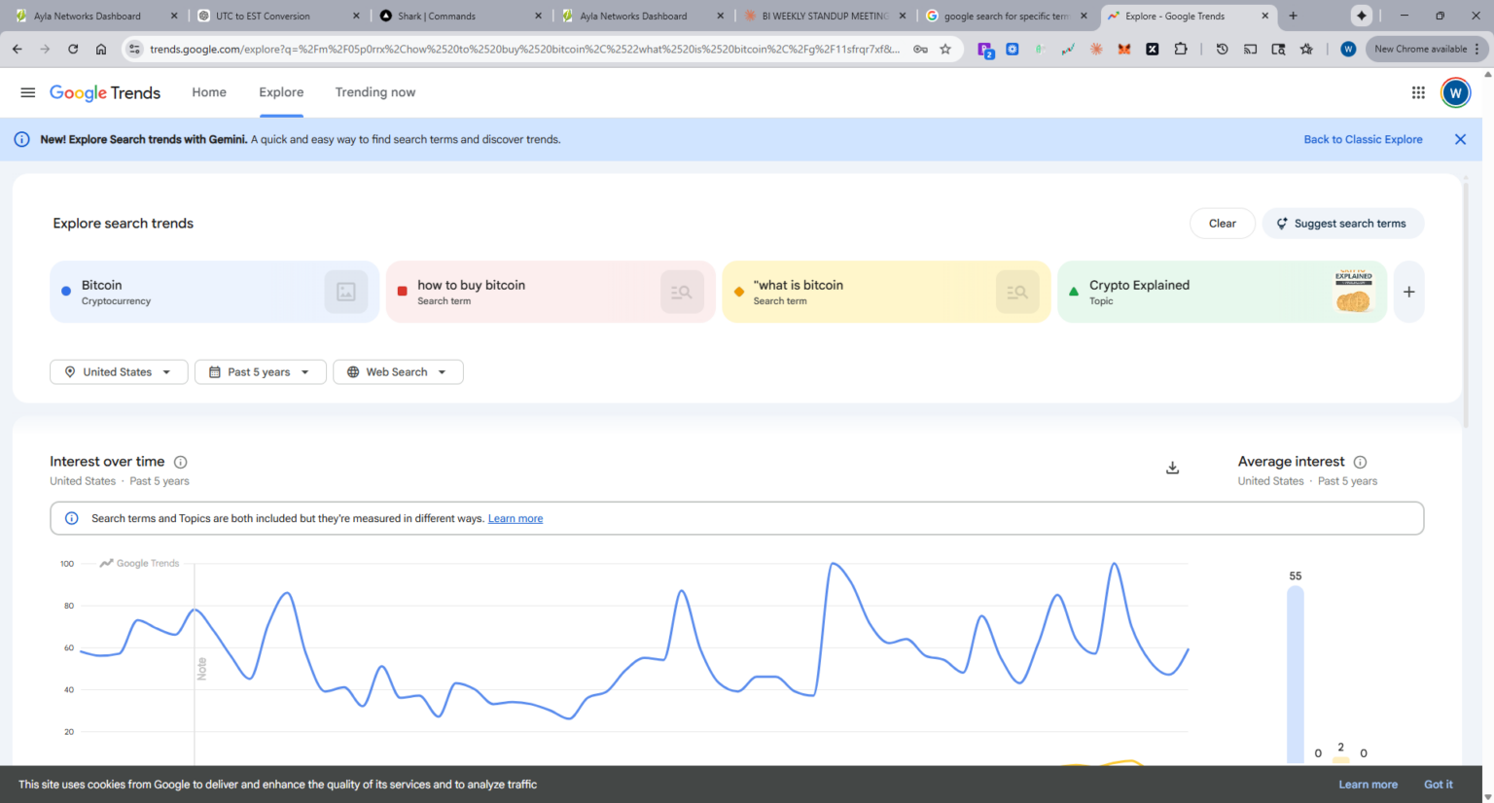
Task: Click the search-list icon on 'how to buy bitcoin' card
Action: tap(681, 292)
